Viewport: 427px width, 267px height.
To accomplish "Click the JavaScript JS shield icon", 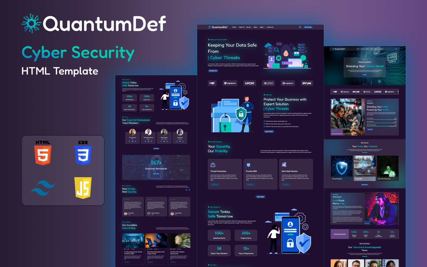I will tap(83, 188).
